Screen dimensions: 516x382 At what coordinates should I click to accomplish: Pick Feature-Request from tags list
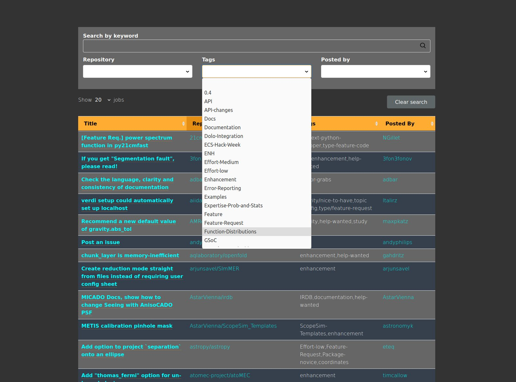224,223
